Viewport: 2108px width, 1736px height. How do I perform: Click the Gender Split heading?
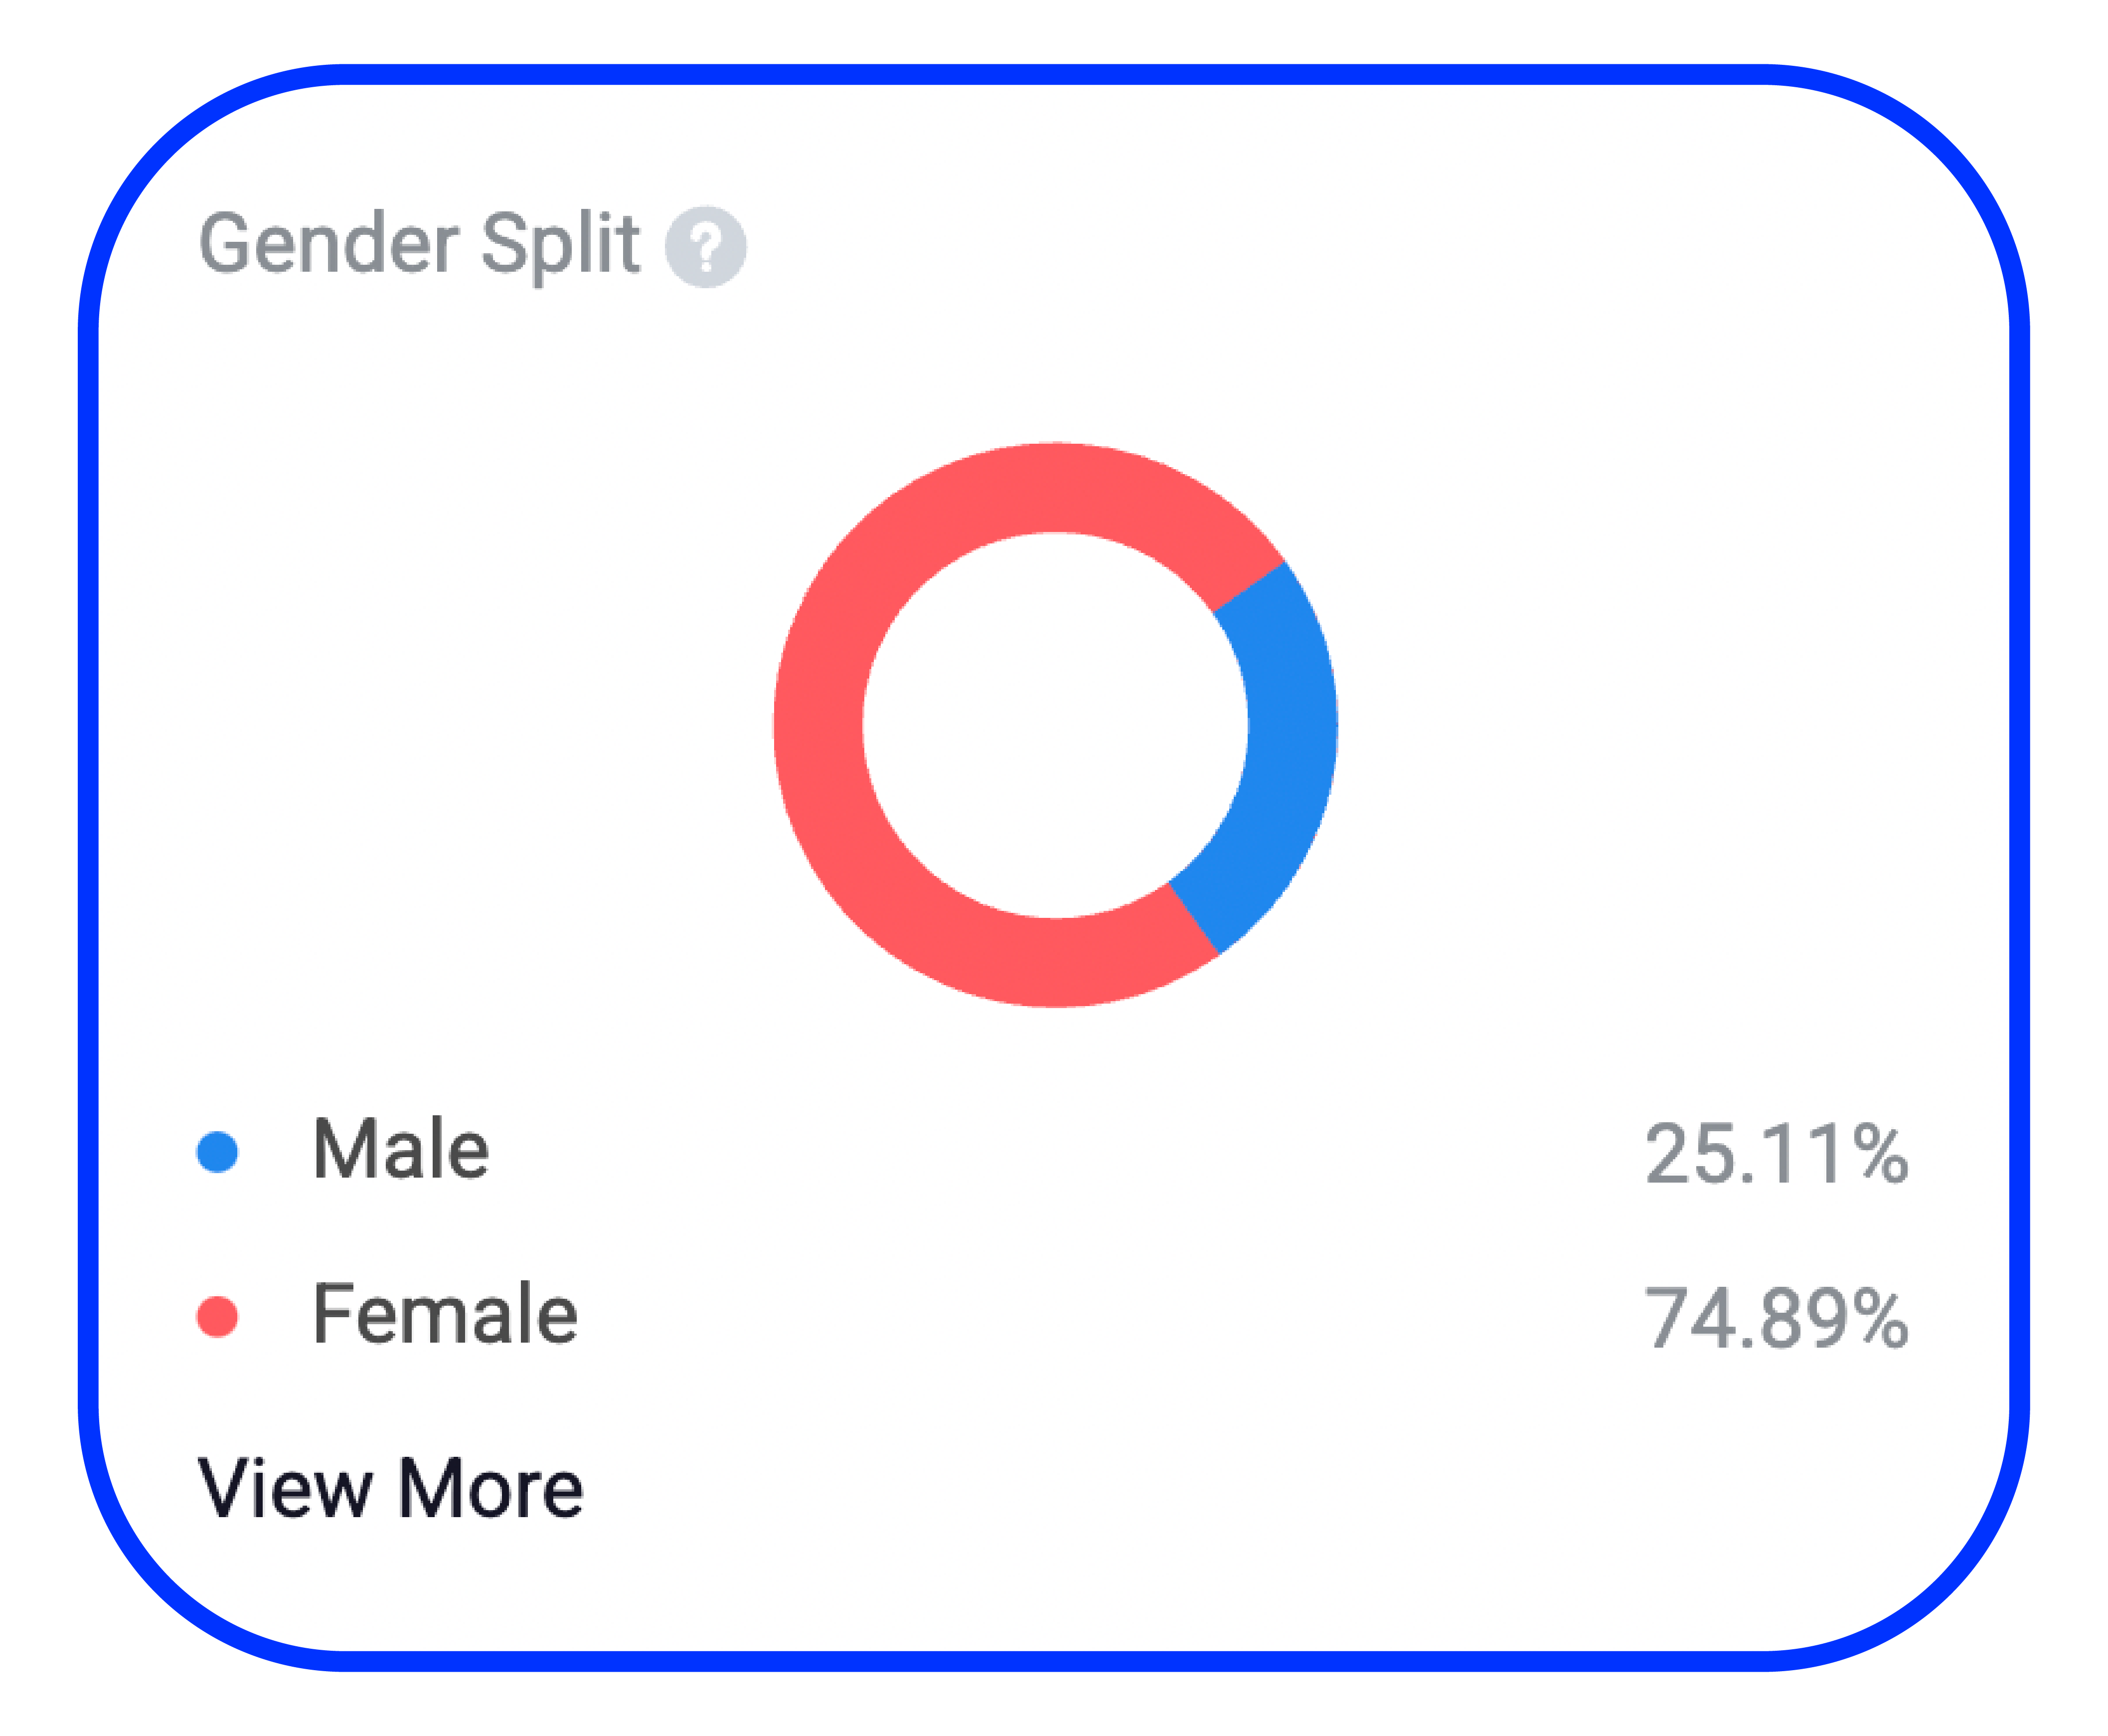pos(420,244)
